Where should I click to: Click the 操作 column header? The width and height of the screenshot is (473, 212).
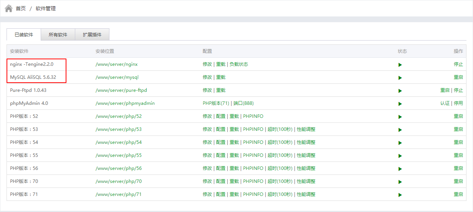click(458, 51)
